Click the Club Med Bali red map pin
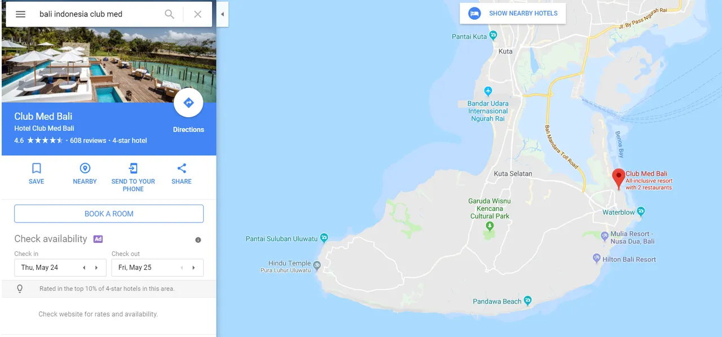722x337 pixels. point(619,179)
